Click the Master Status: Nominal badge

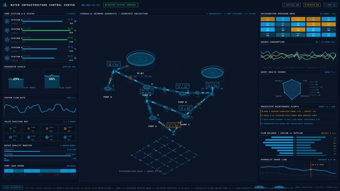coord(121,5)
